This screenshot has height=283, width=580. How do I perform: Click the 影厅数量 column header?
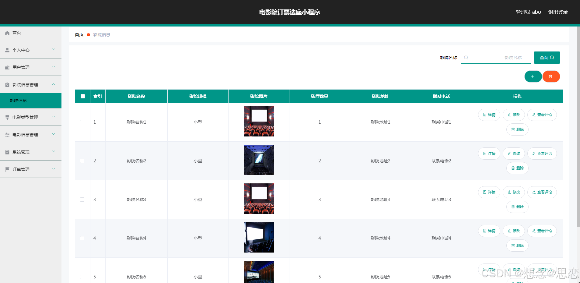(320, 96)
